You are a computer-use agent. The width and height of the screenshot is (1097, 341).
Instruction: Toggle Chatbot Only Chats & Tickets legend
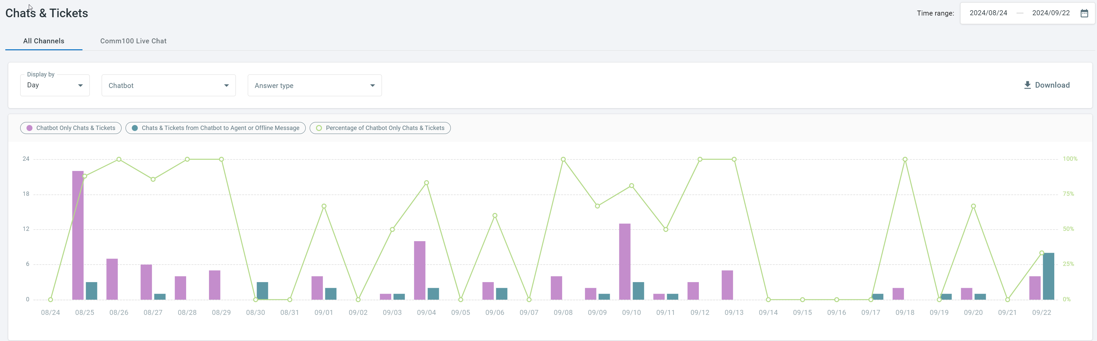pyautogui.click(x=71, y=128)
